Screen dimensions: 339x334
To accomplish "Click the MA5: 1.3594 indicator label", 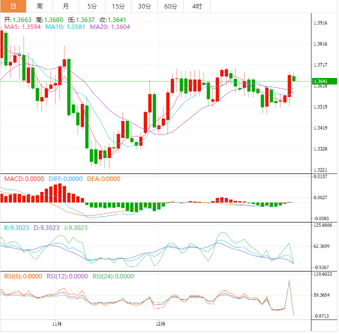I will [x=22, y=27].
